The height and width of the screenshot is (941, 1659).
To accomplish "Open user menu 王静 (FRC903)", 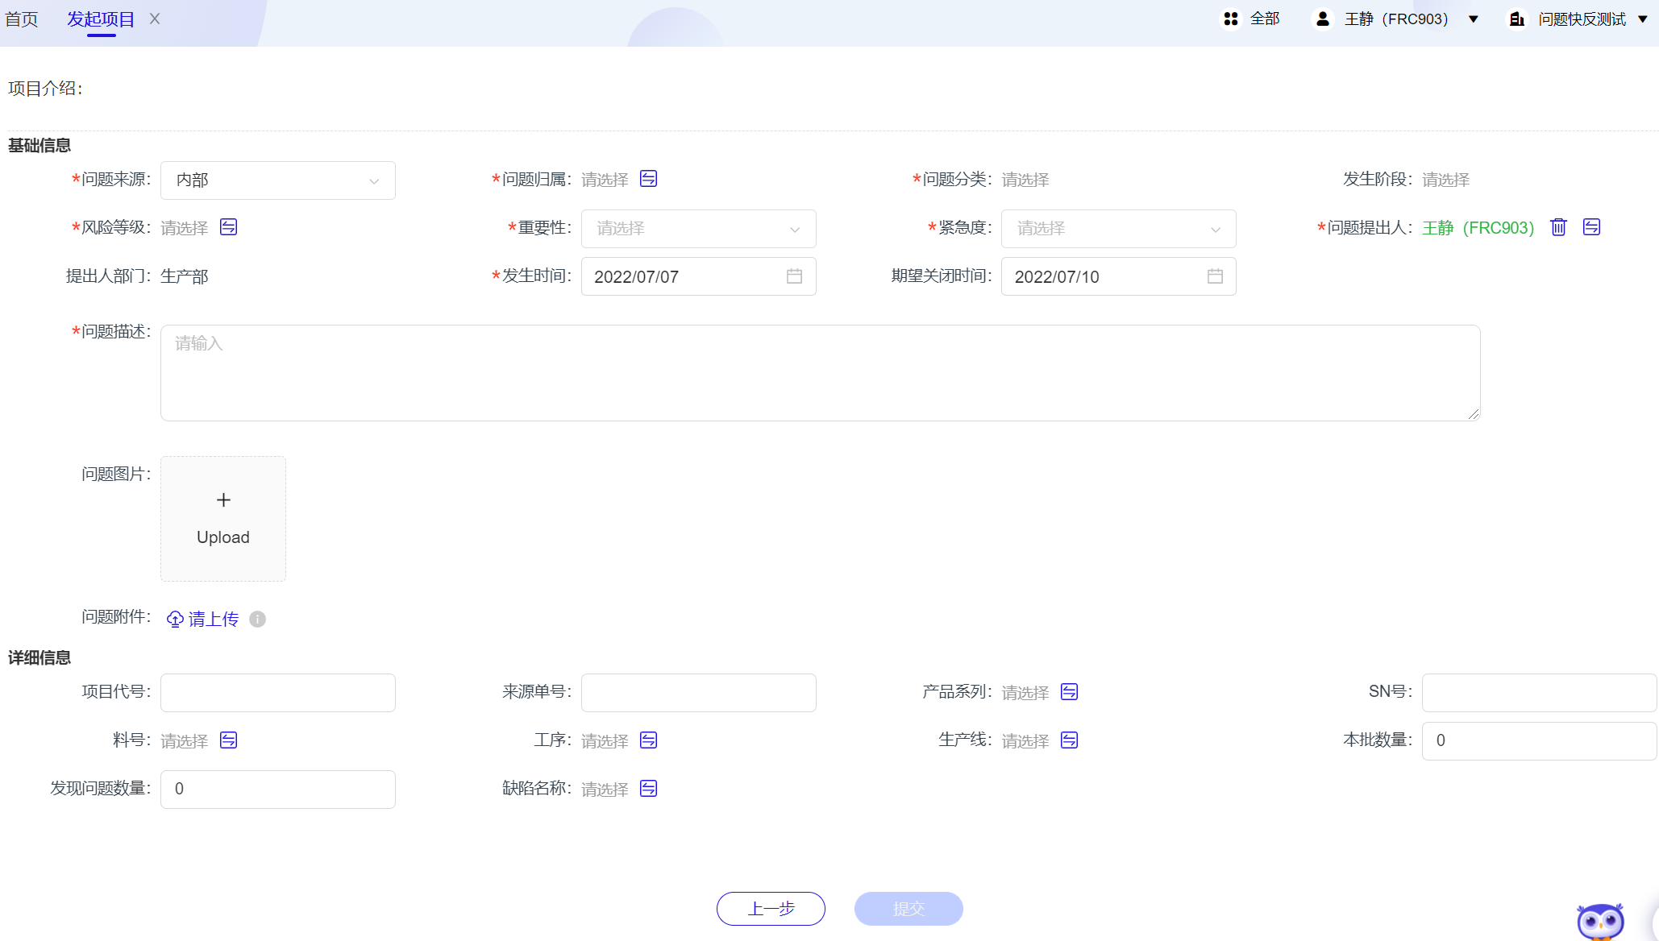I will 1397,19.
